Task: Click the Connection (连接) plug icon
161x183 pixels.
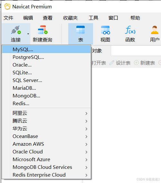Action: click(16, 30)
